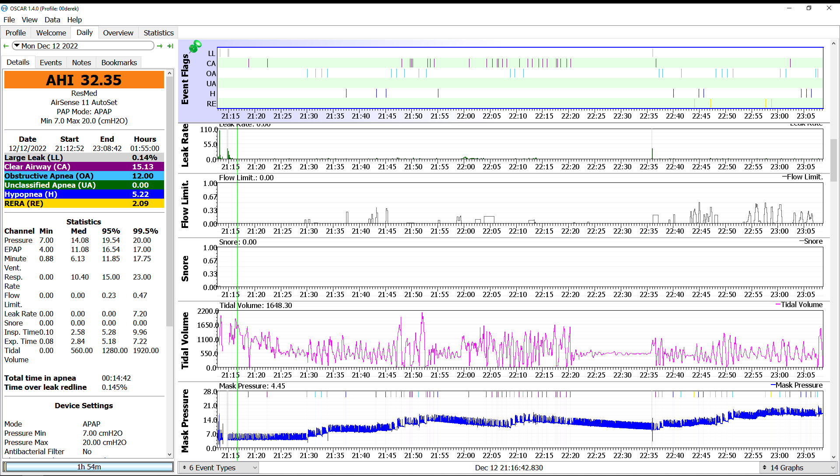Image resolution: width=840 pixels, height=476 pixels.
Task: Enable the Overview tab display
Action: point(118,33)
